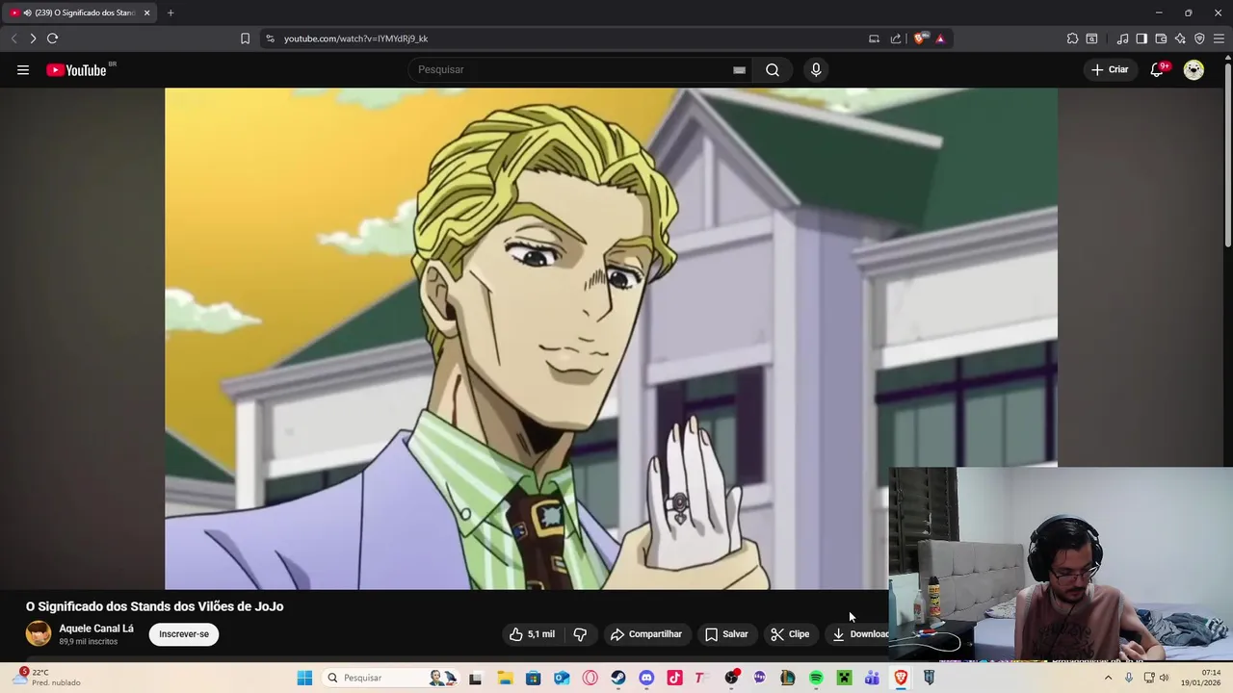Create a clip with Clipe
This screenshot has height=693, width=1233.
click(790, 634)
